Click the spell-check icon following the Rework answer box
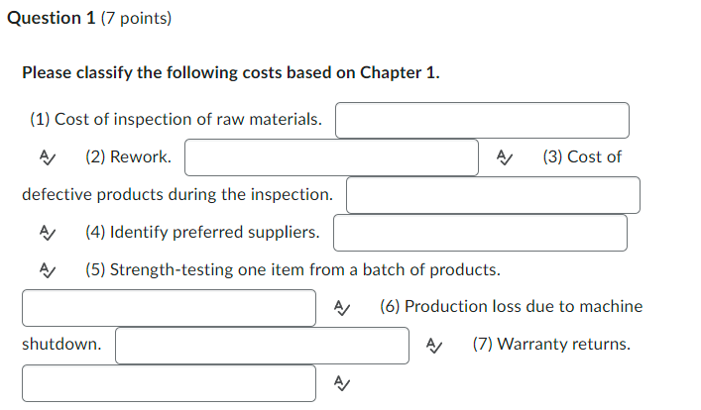This screenshot has width=701, height=410. tap(505, 157)
